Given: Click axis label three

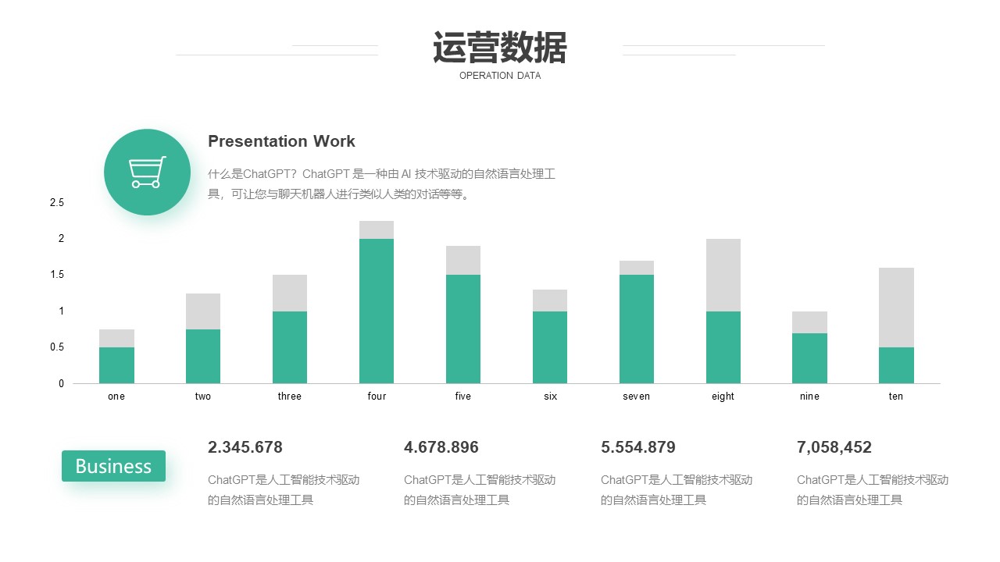Looking at the screenshot, I should 290,397.
